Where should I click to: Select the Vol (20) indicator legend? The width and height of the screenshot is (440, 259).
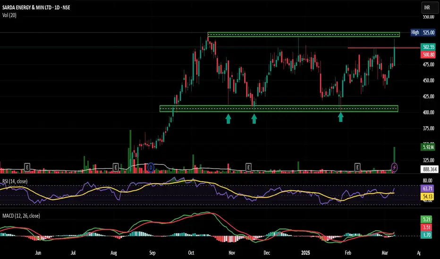tap(9, 15)
